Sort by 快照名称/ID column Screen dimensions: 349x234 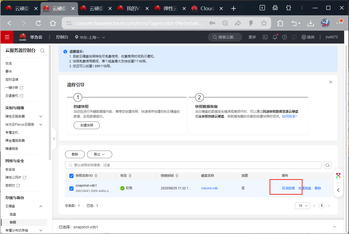pyautogui.click(x=96, y=176)
